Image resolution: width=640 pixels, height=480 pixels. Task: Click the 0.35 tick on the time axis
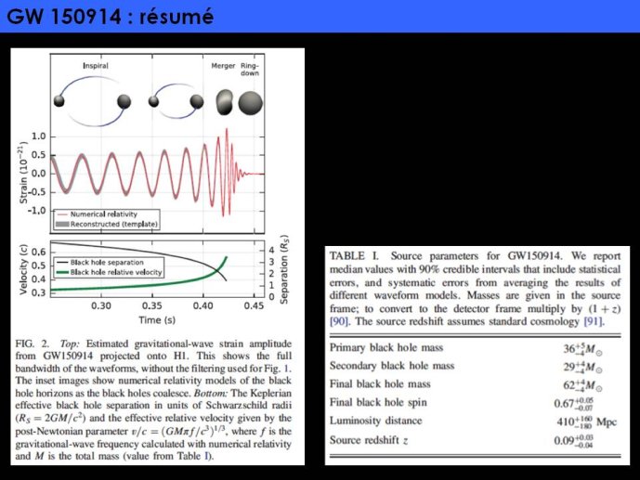(152, 305)
